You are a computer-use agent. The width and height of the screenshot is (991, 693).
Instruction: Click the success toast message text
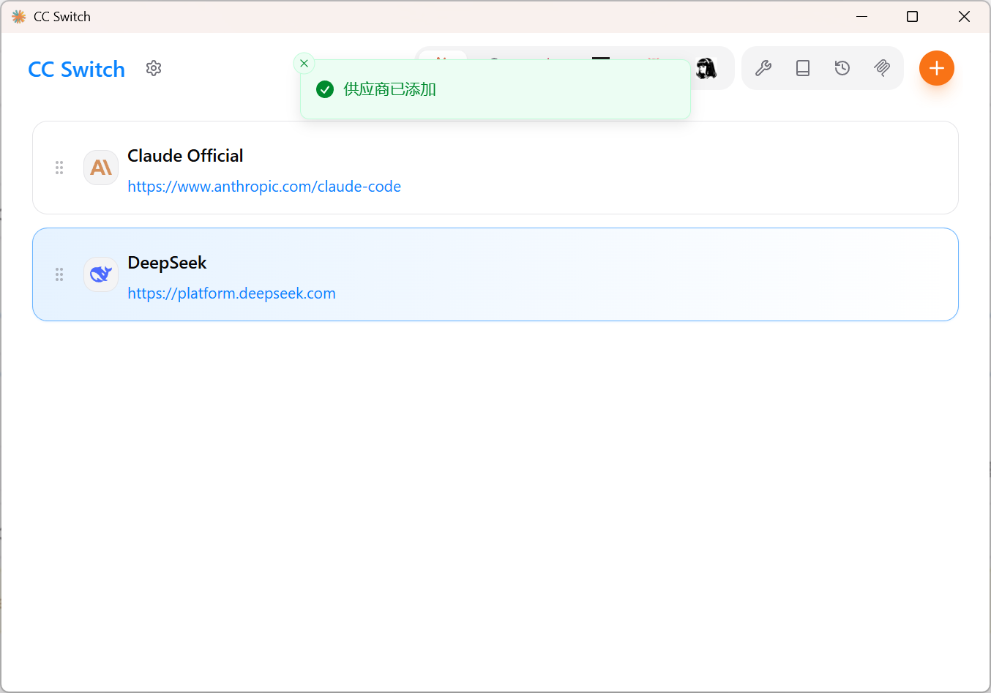(389, 89)
